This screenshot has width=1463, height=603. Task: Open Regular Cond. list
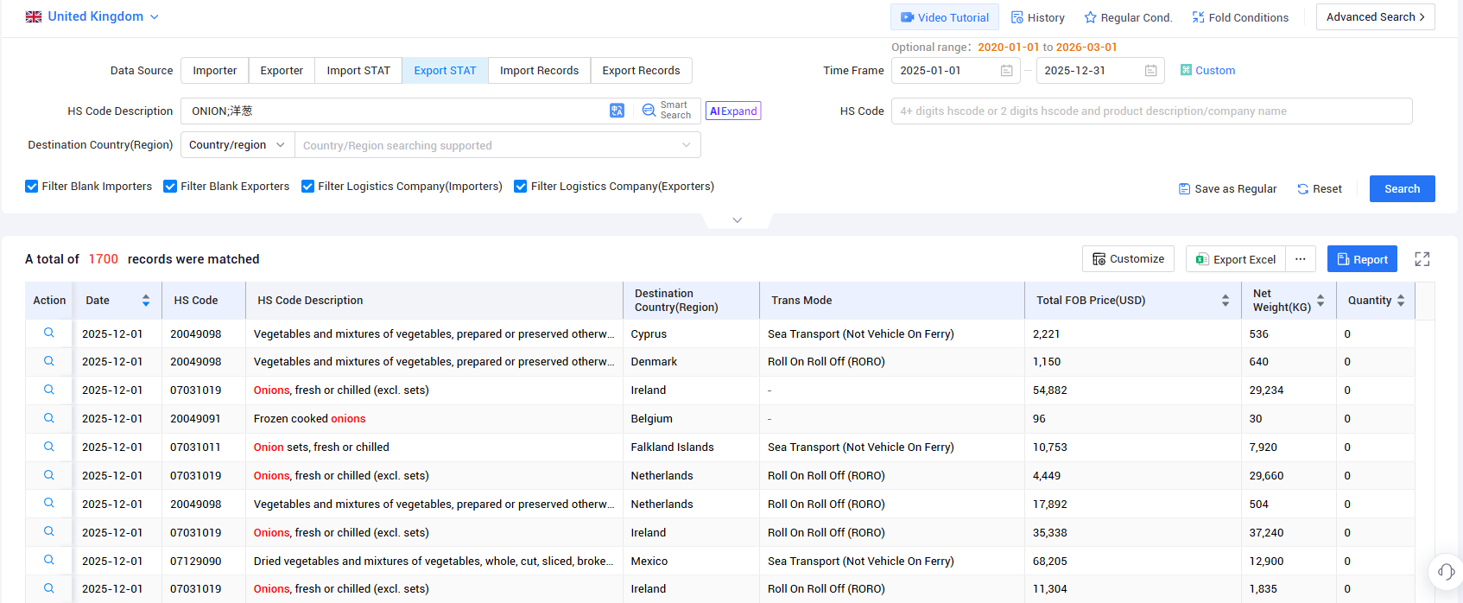pyautogui.click(x=1128, y=17)
